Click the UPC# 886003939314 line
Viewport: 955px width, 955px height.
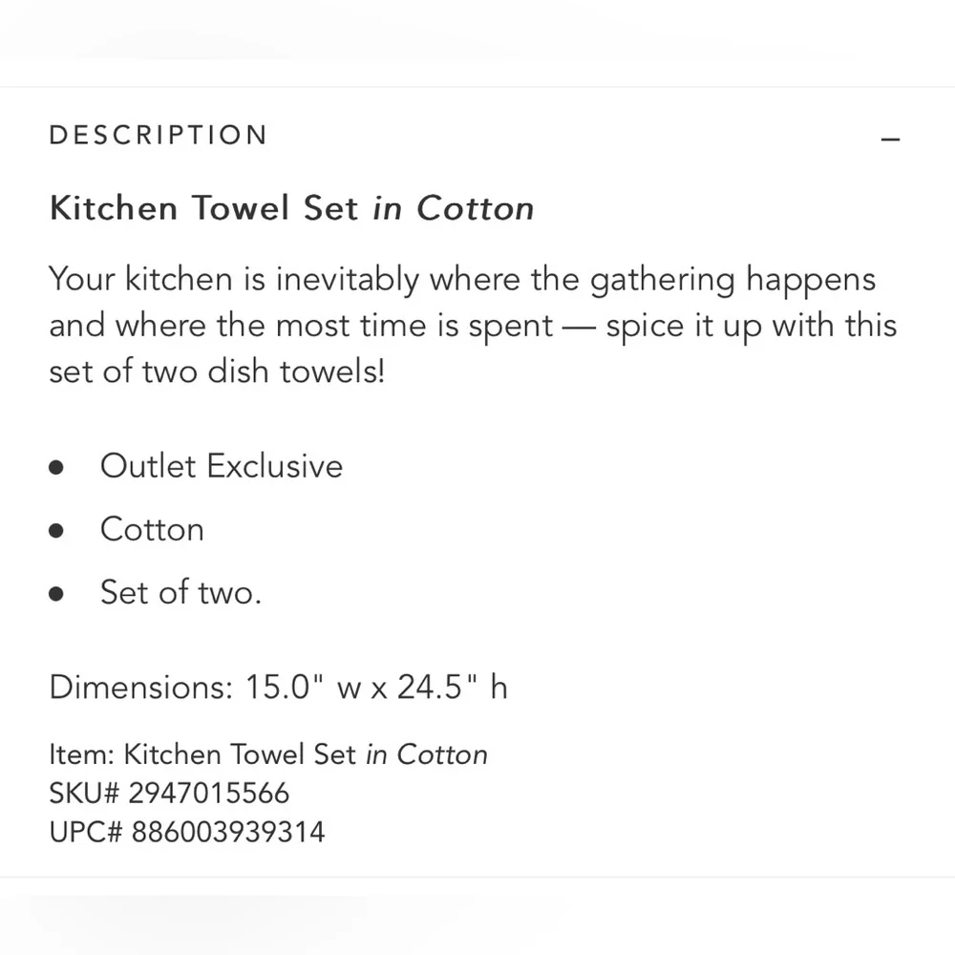[x=187, y=832]
